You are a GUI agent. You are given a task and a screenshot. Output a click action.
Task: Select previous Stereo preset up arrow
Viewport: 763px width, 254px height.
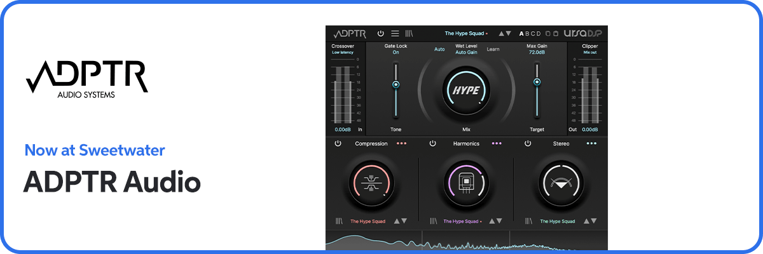click(x=586, y=221)
